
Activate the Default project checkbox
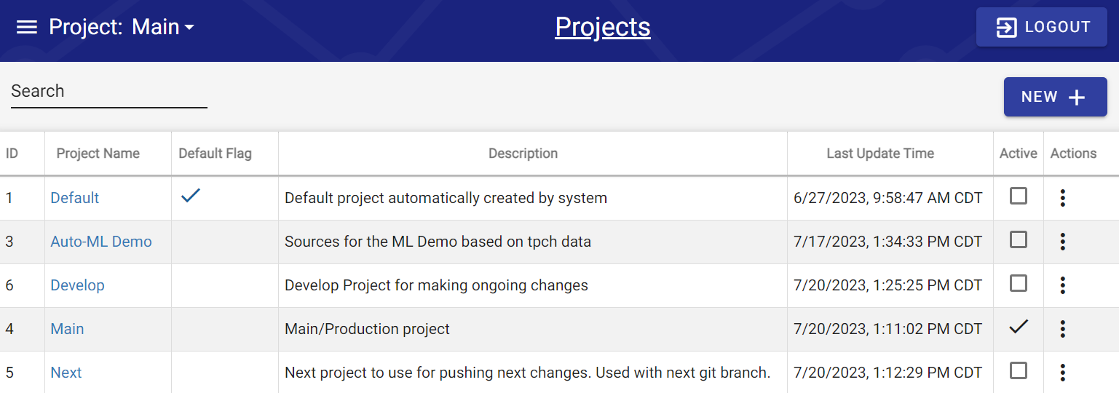pyautogui.click(x=1019, y=196)
